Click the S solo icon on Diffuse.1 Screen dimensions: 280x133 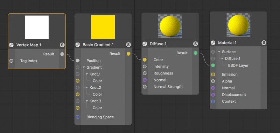click(196, 44)
